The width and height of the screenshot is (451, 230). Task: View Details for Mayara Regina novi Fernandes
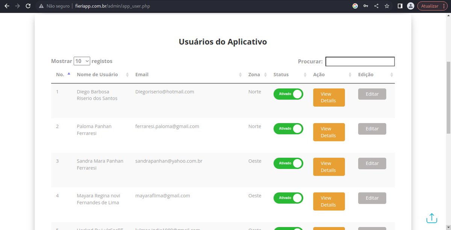coord(329,201)
